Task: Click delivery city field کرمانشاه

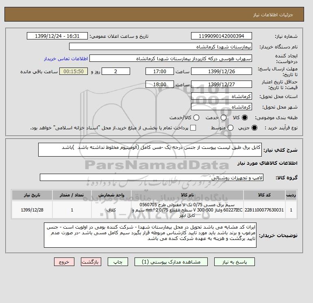Action: pos(222,107)
